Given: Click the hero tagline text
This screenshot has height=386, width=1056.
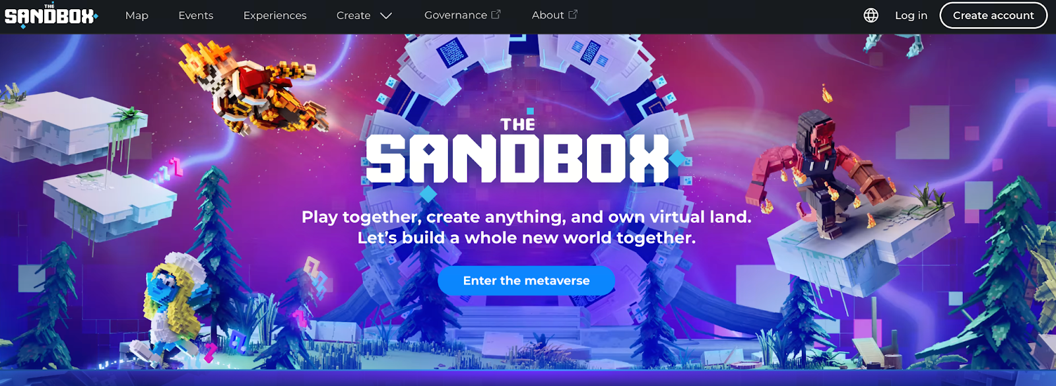Looking at the screenshot, I should [x=526, y=227].
